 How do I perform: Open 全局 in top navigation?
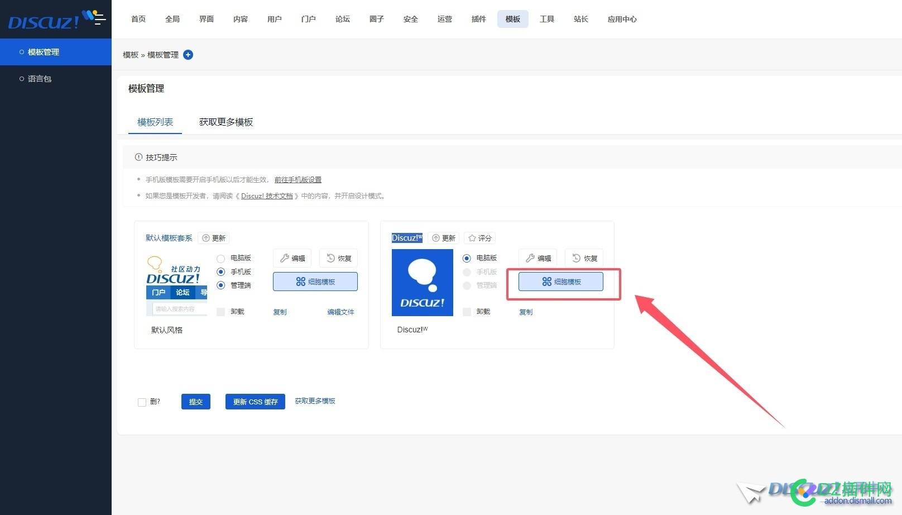coord(172,19)
